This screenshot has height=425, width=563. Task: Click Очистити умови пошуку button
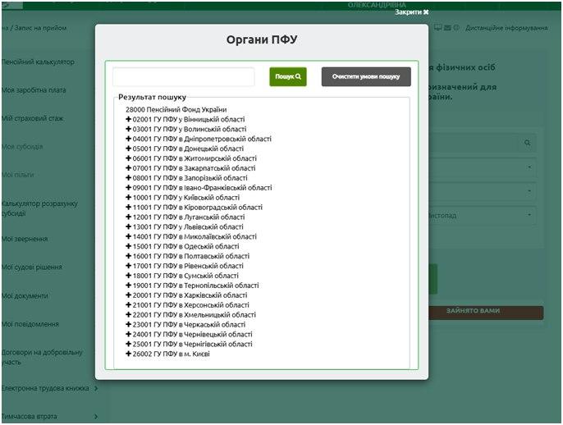pyautogui.click(x=366, y=76)
